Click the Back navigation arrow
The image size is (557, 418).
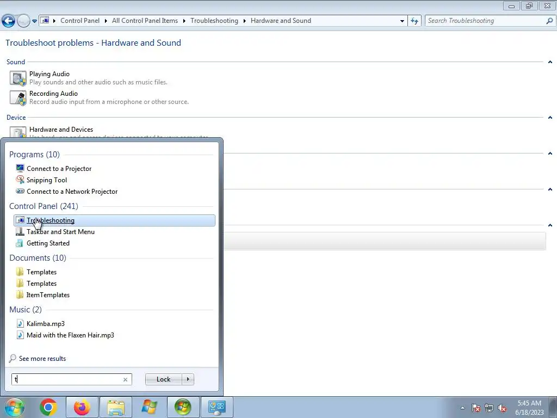click(x=9, y=21)
